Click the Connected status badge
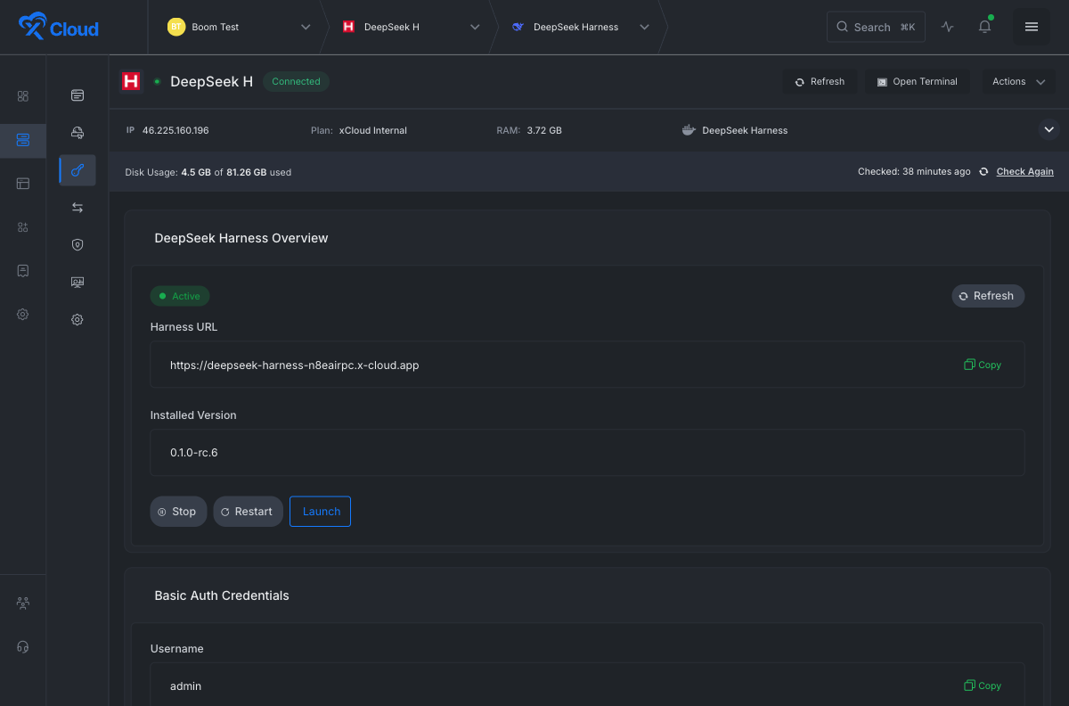The height and width of the screenshot is (706, 1069). click(296, 81)
